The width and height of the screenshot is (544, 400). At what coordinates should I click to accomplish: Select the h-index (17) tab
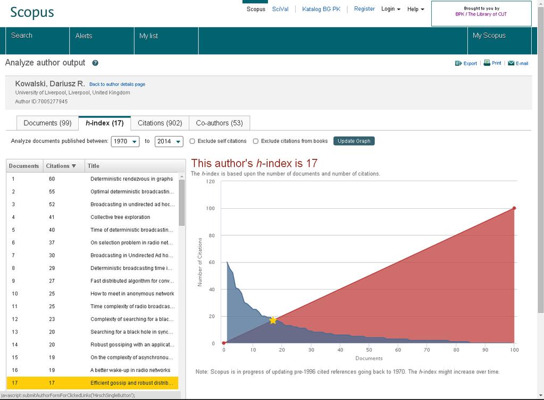click(105, 123)
